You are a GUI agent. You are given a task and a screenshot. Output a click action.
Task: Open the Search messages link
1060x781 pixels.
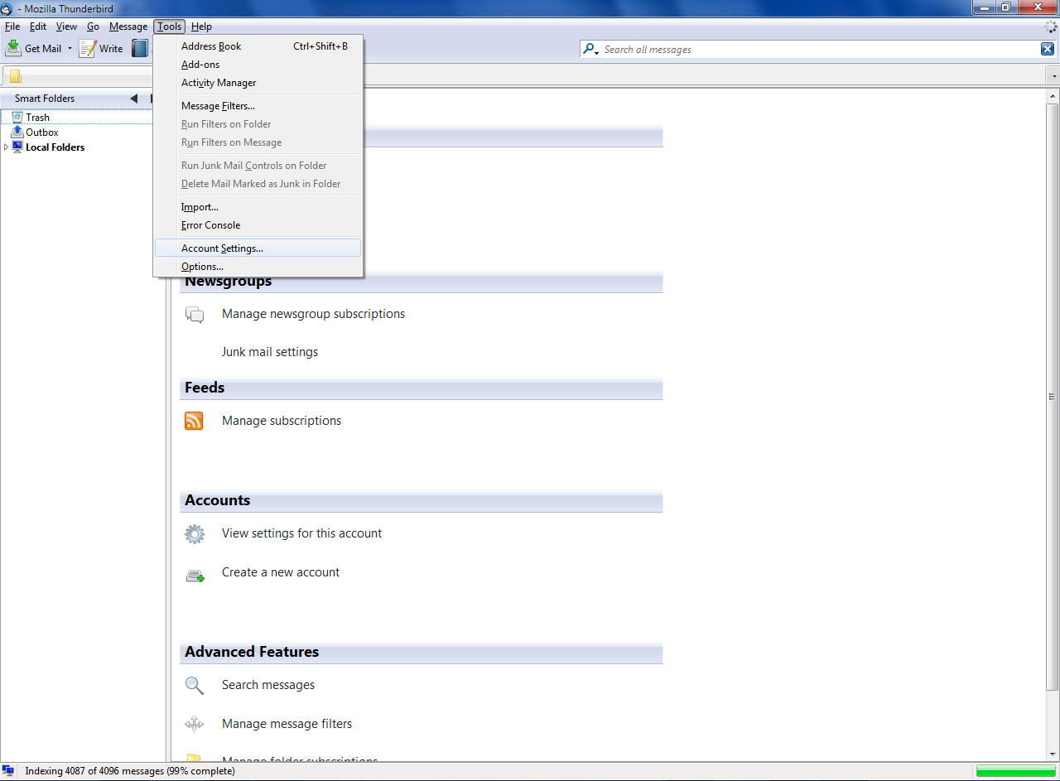tap(268, 685)
